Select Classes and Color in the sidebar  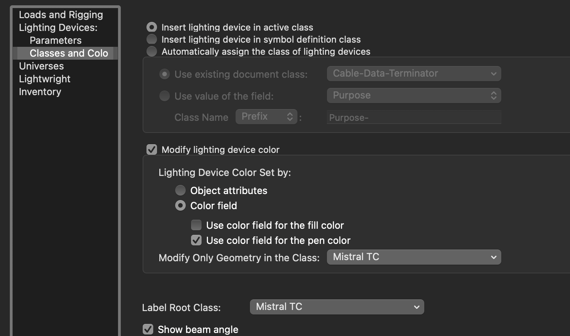(x=69, y=53)
